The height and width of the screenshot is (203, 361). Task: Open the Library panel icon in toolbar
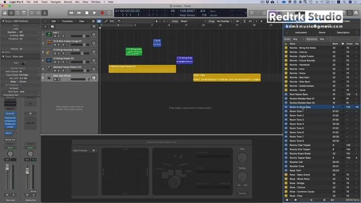pos(5,13)
